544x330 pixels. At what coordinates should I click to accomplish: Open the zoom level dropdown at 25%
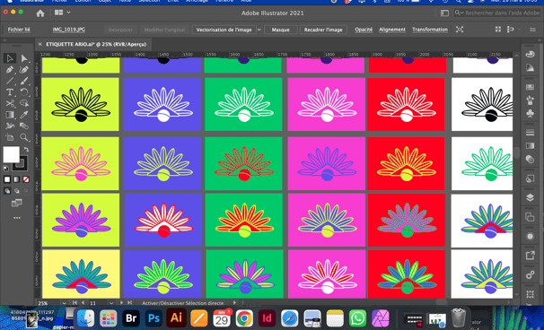click(x=64, y=303)
